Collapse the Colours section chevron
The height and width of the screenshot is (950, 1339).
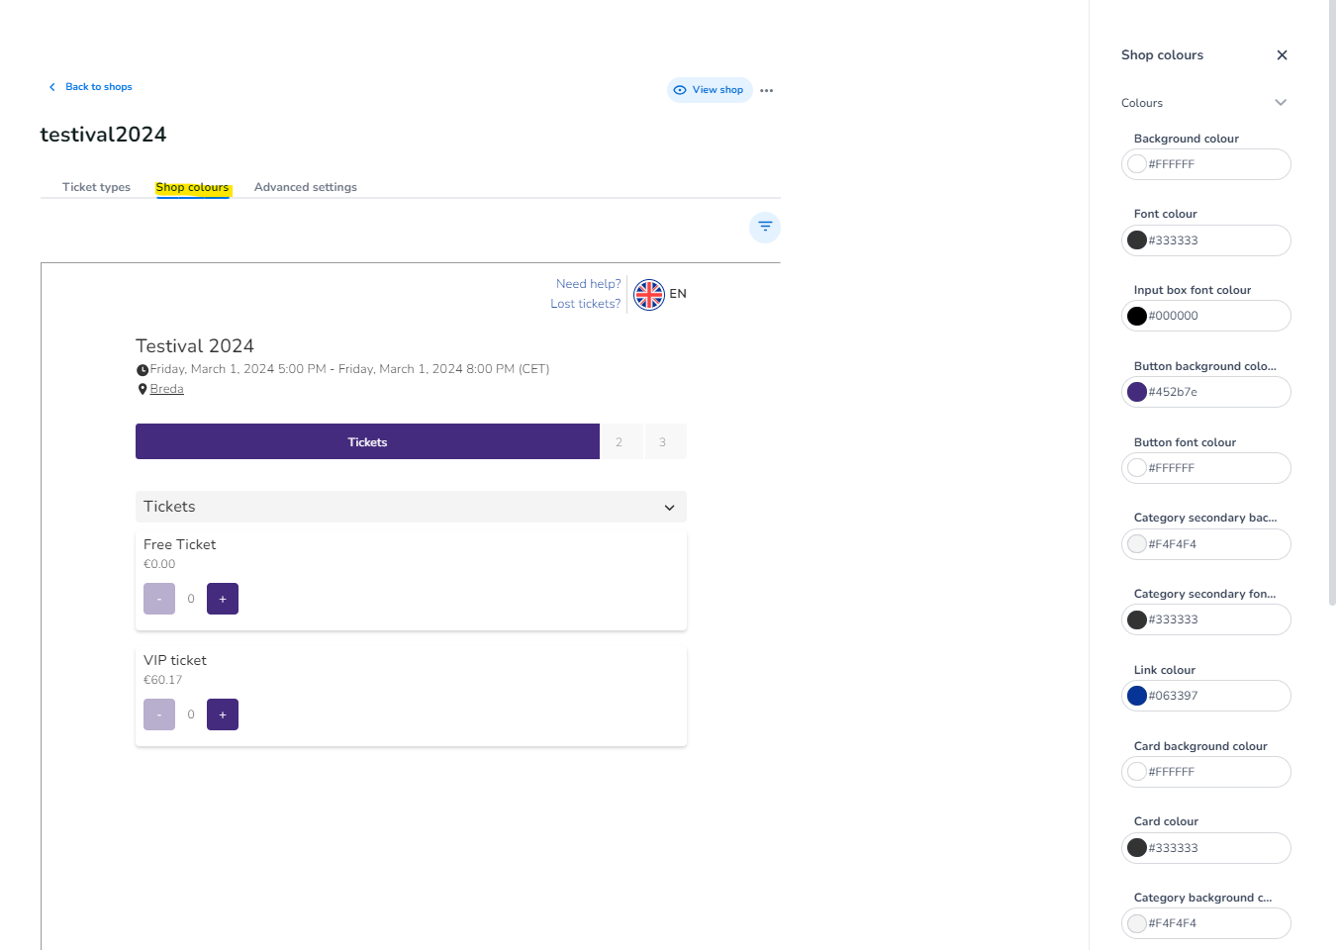tap(1280, 103)
